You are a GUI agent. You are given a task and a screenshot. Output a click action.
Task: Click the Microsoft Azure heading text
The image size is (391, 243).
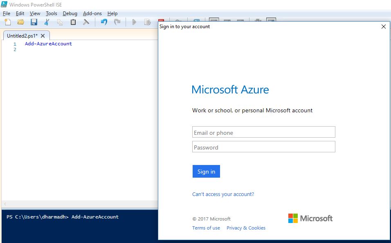230,89
